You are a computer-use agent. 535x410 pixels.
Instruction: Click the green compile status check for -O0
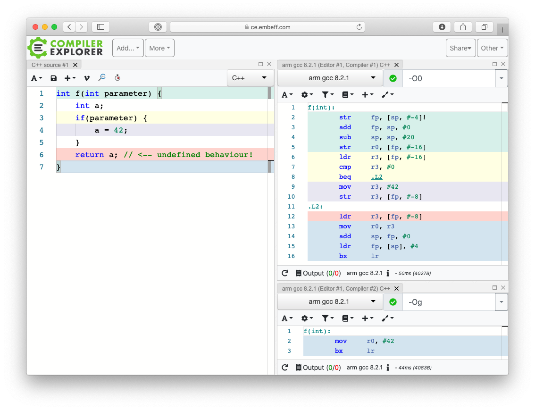[x=393, y=78]
